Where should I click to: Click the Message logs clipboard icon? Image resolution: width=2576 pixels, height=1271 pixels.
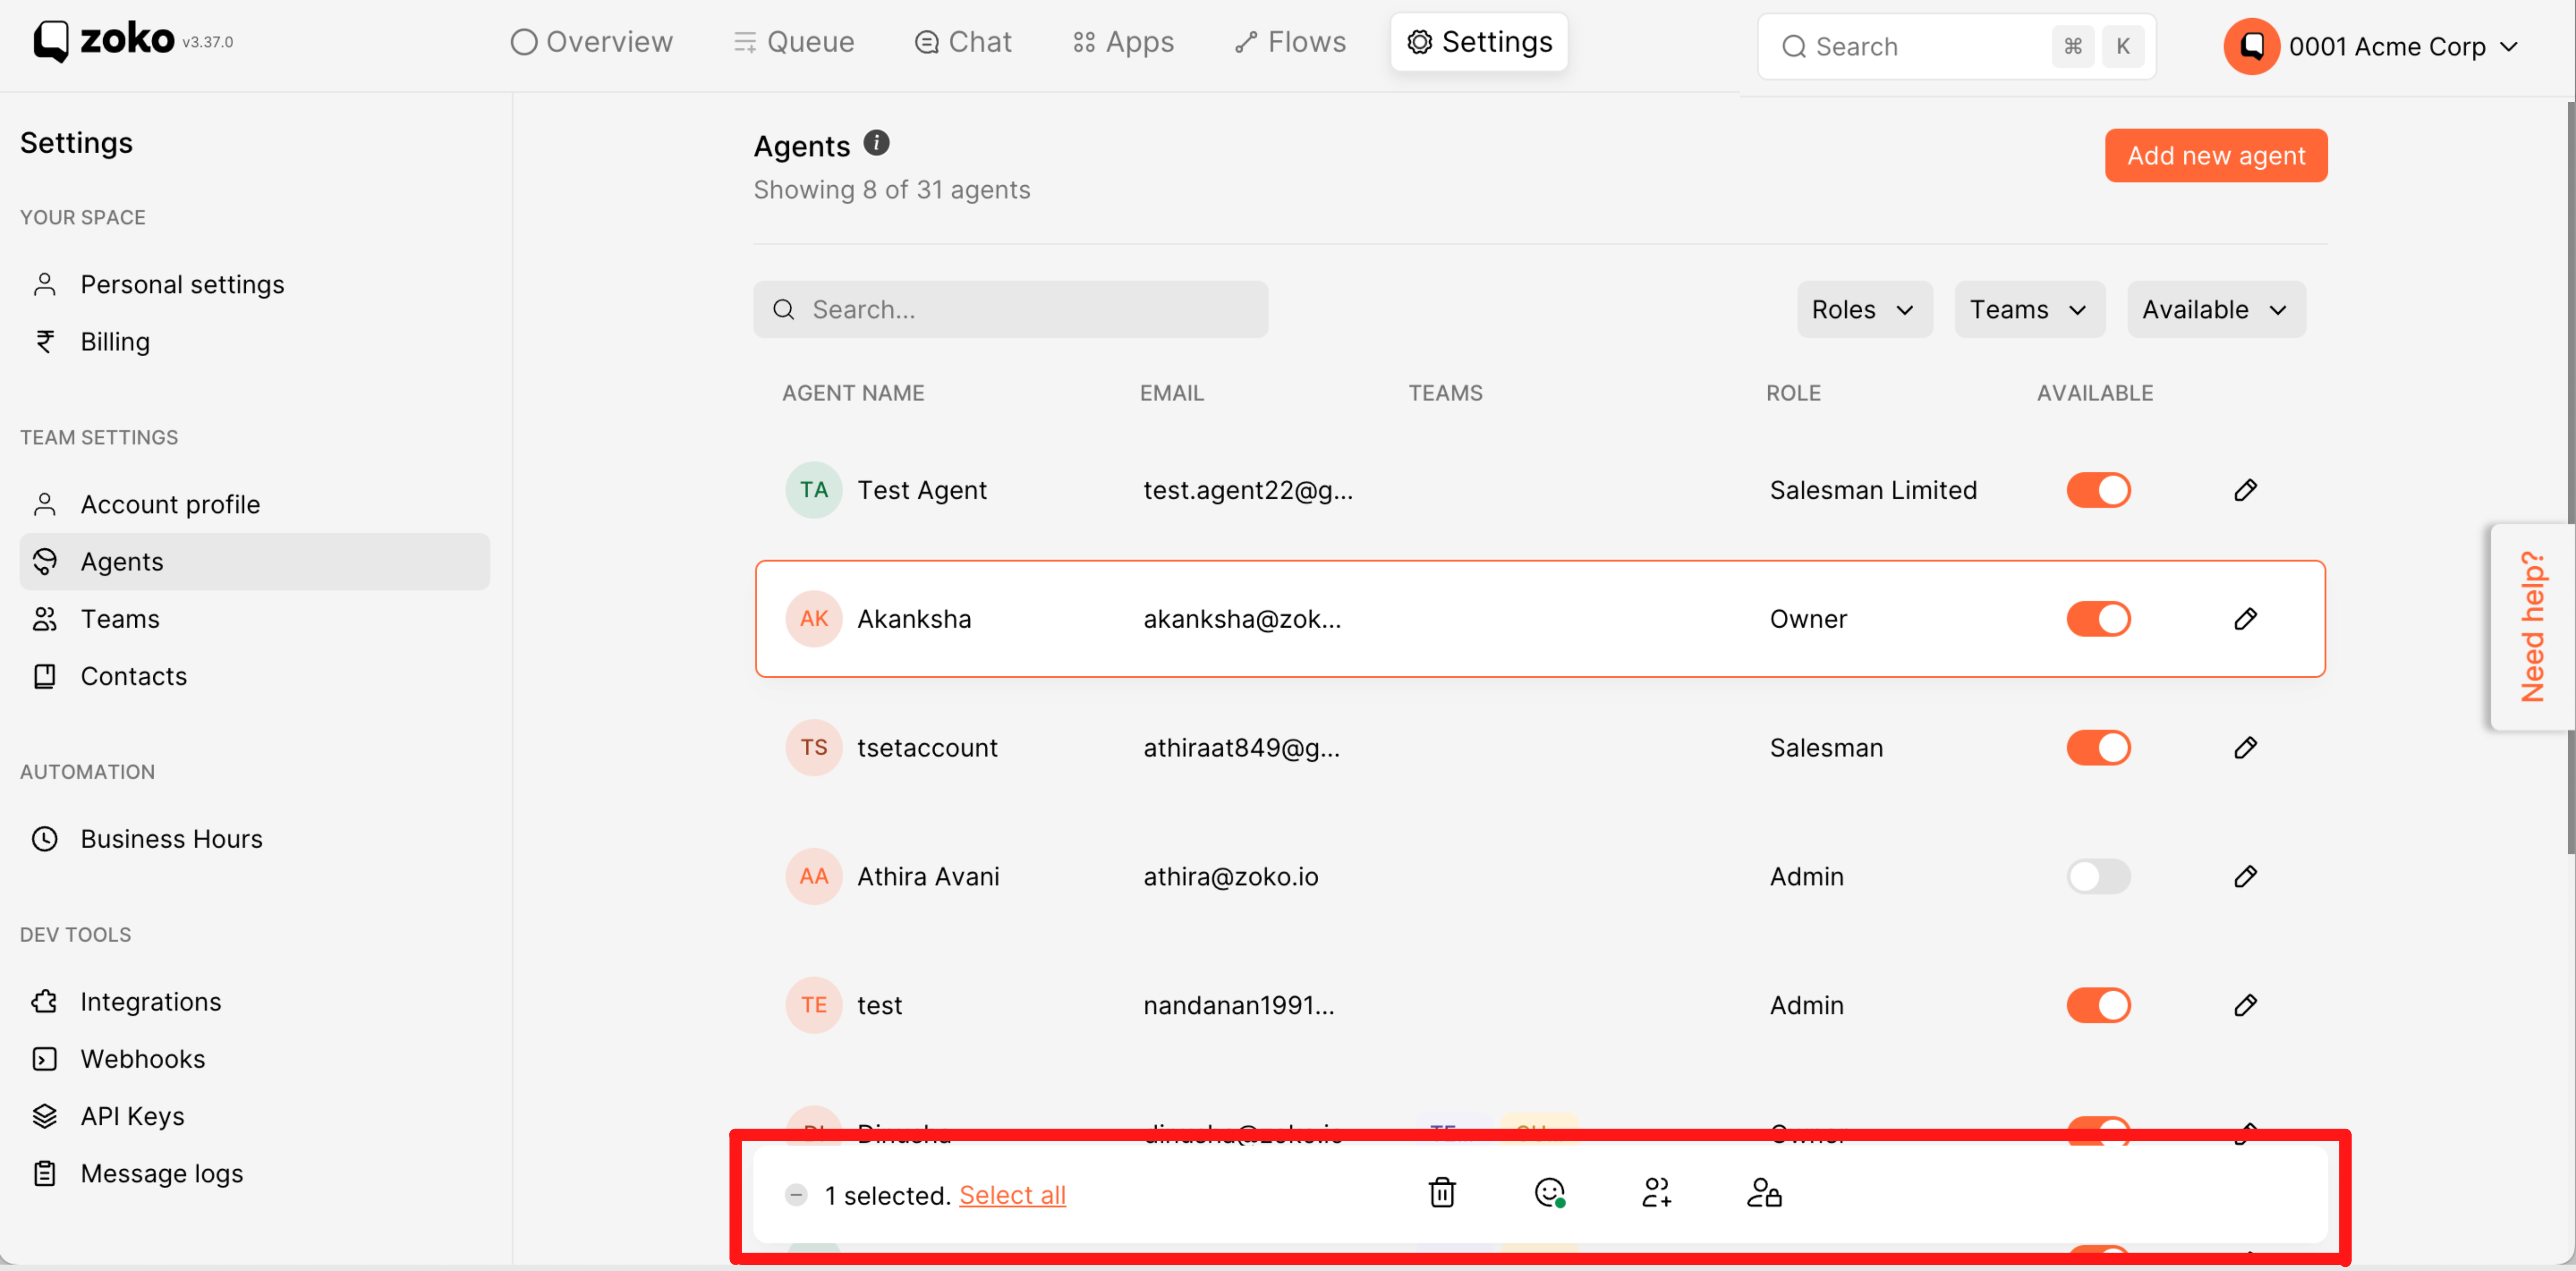[45, 1173]
